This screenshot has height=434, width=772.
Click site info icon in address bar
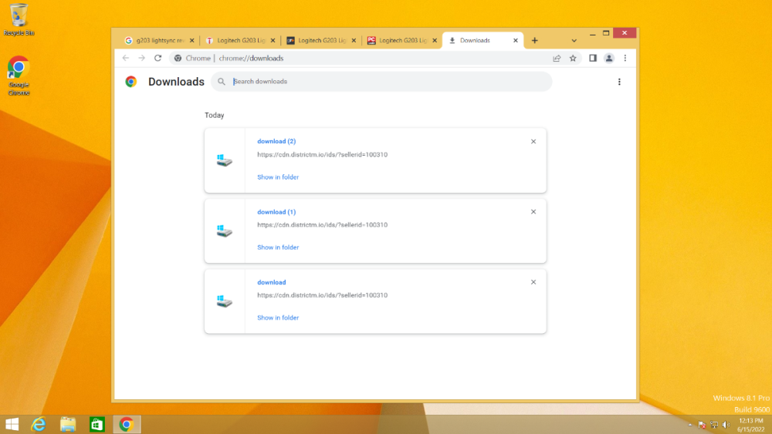click(178, 58)
